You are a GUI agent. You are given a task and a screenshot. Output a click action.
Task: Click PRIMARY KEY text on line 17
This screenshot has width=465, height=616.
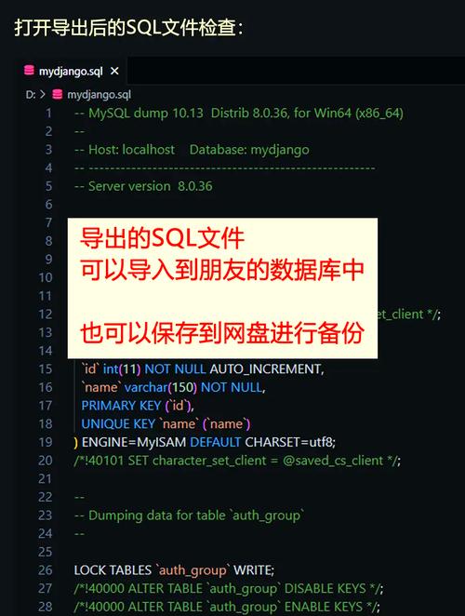(x=121, y=406)
